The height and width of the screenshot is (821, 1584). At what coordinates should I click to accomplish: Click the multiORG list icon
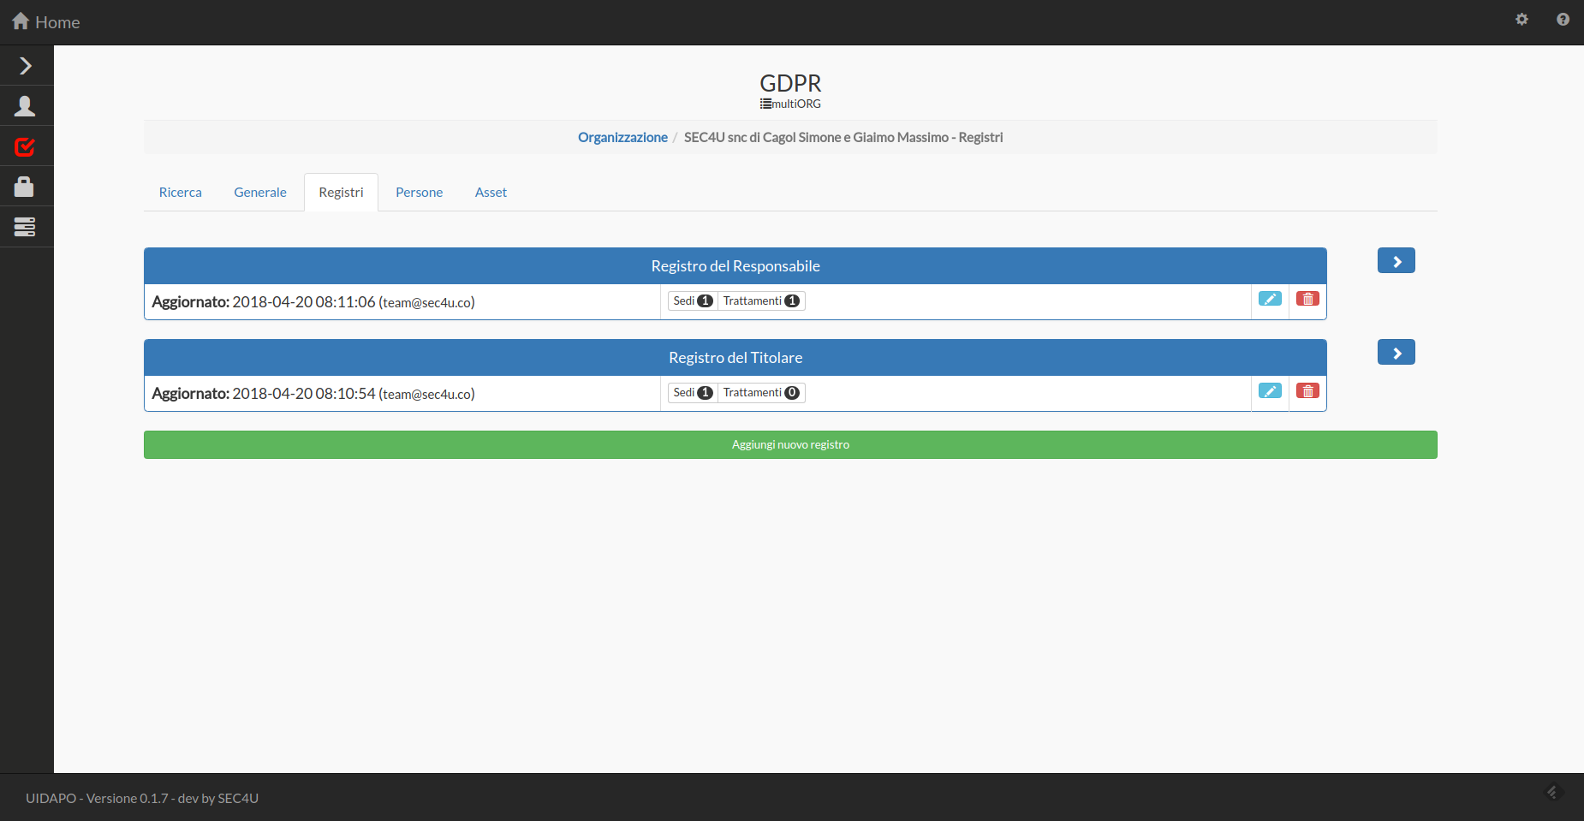[x=765, y=104]
